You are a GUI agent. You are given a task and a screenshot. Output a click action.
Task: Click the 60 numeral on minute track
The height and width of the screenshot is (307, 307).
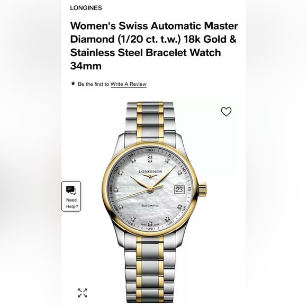coord(150,150)
